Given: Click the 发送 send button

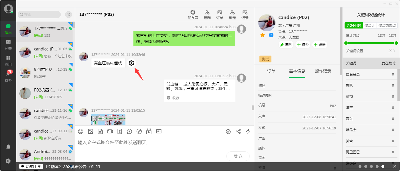Looking at the screenshot, I should (238, 156).
